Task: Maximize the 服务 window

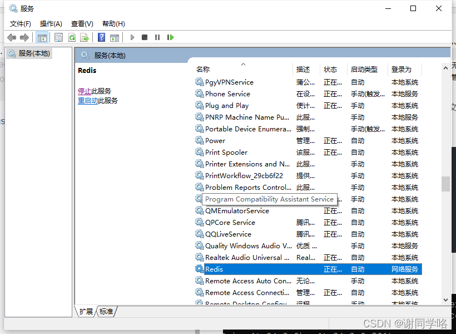Action: pos(413,8)
